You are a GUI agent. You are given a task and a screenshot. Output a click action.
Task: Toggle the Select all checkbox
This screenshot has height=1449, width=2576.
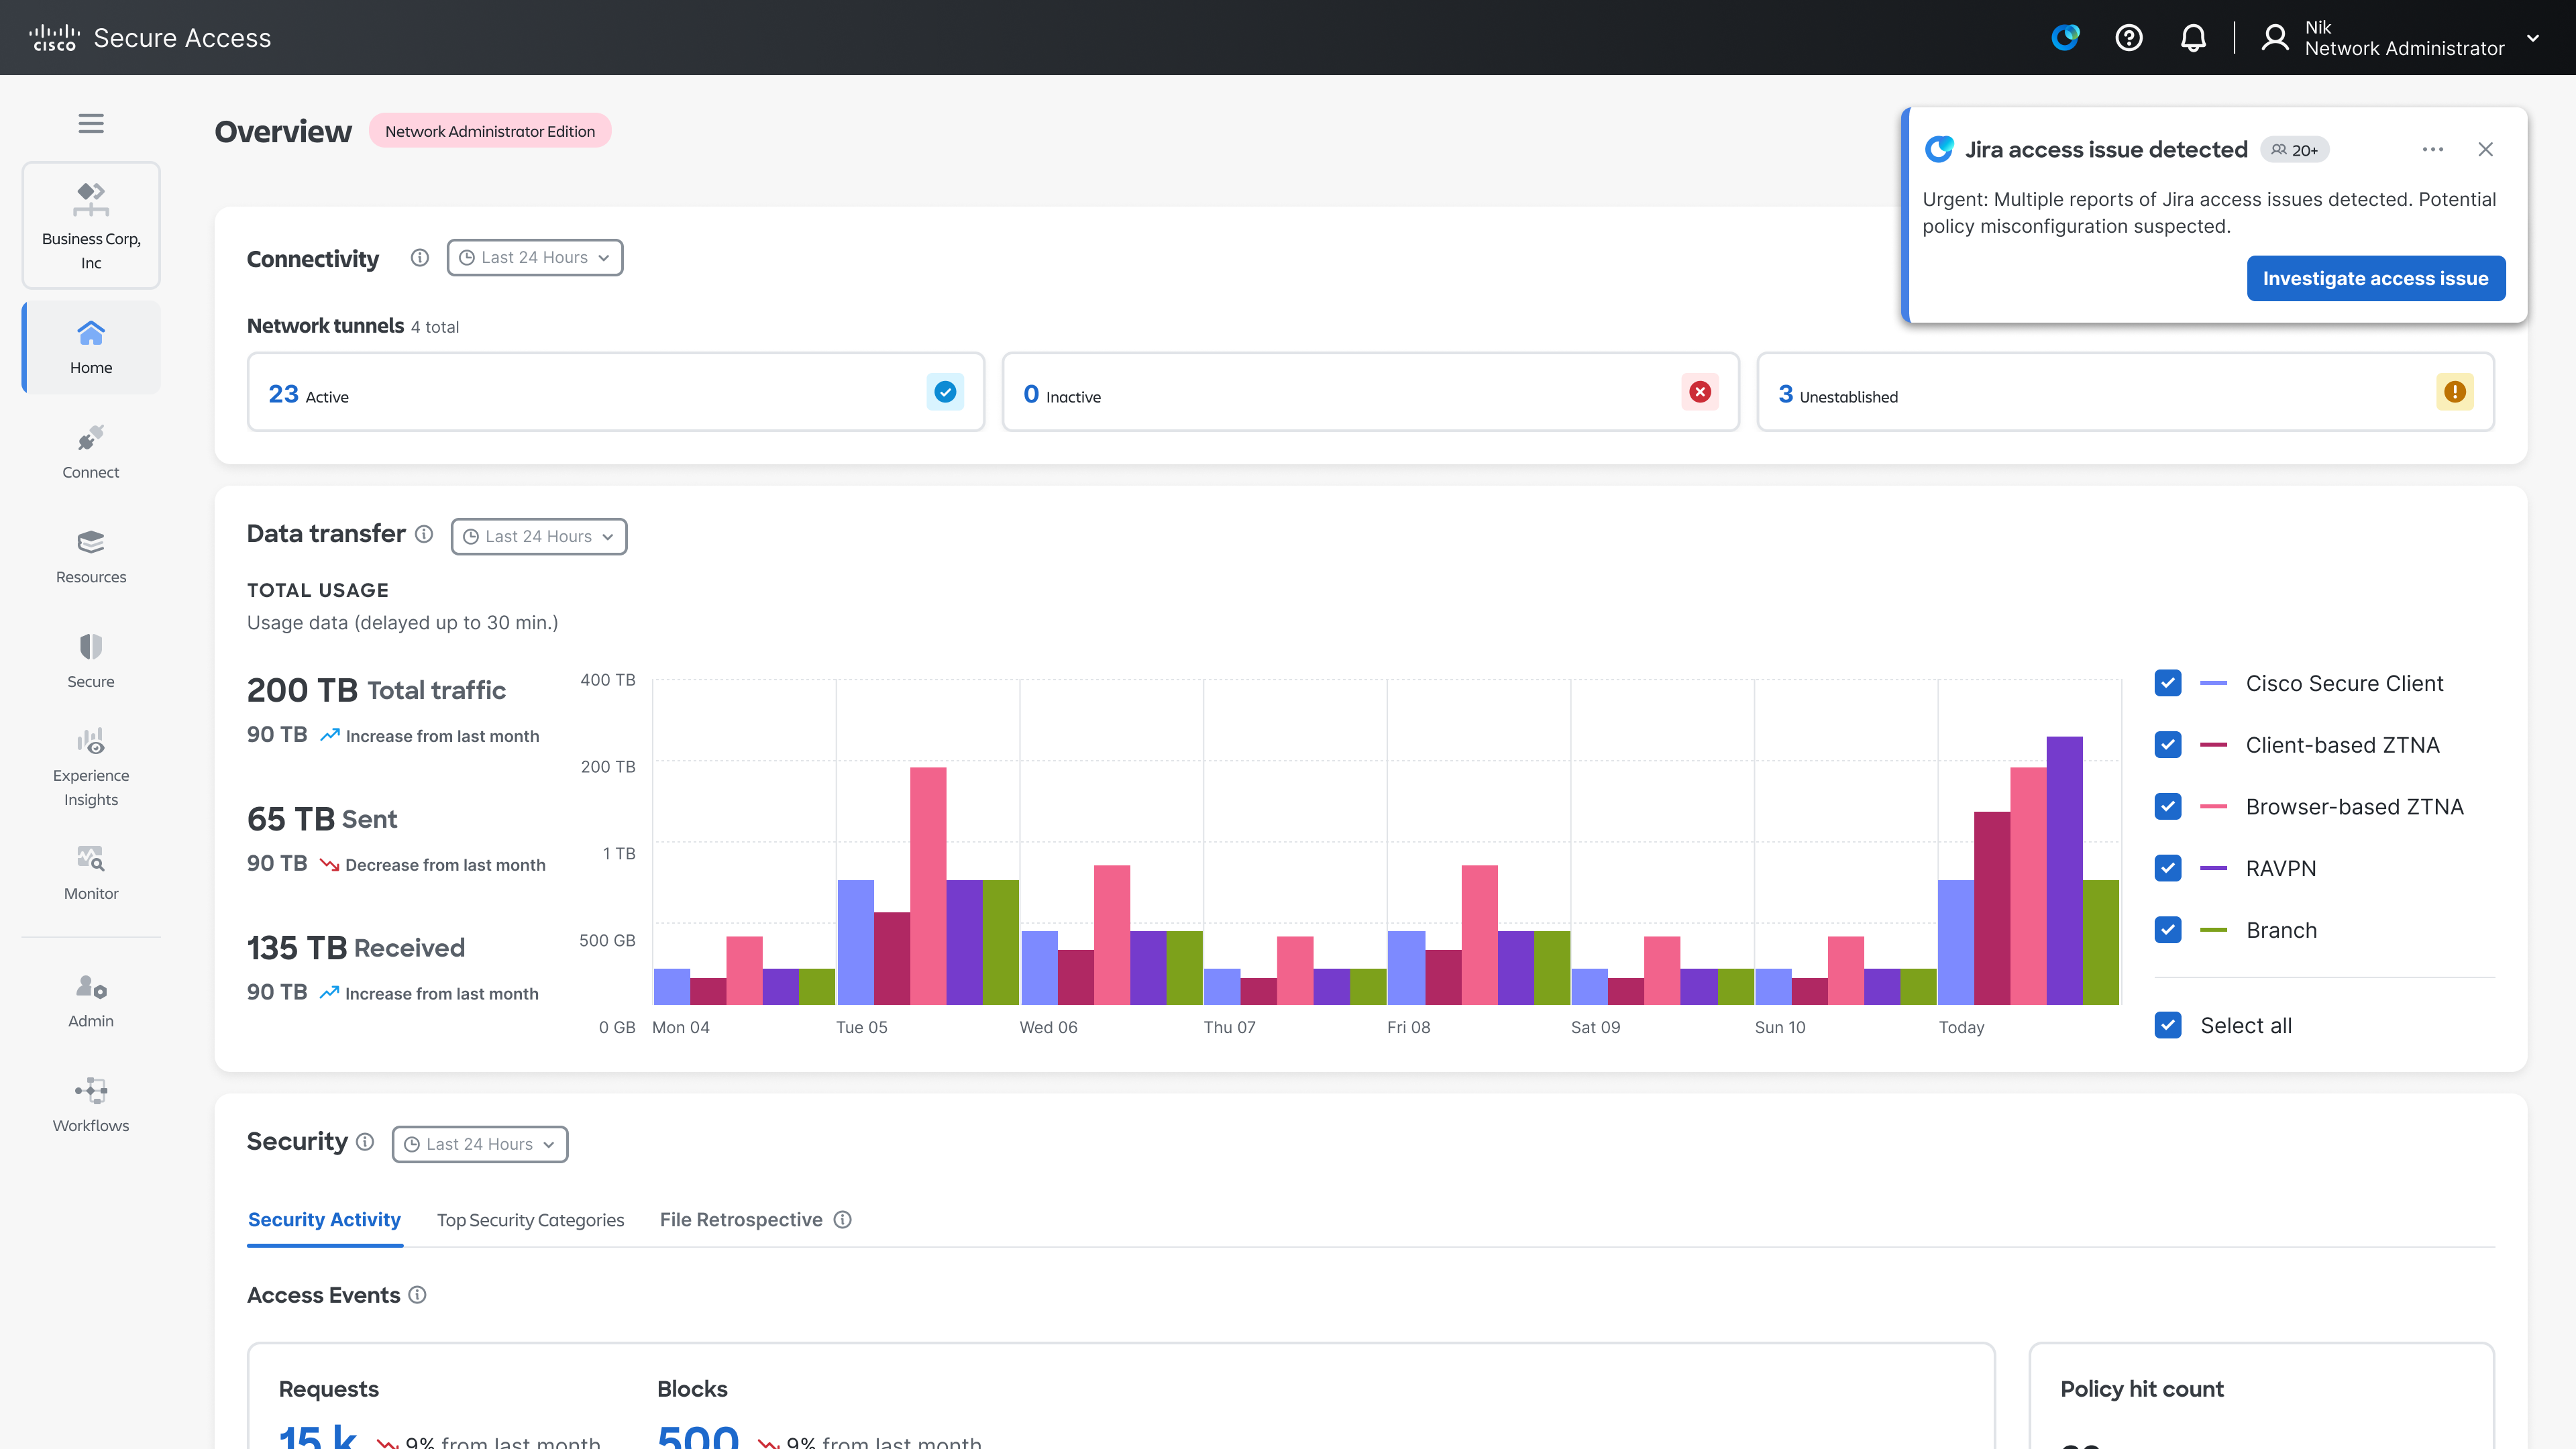2168,1025
